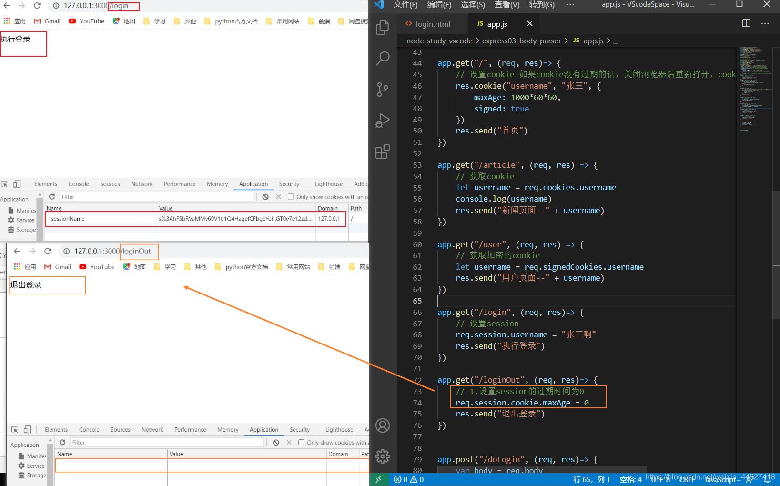Click the inspect element icon in lower DevTools
780x486 pixels.
[x=15, y=430]
